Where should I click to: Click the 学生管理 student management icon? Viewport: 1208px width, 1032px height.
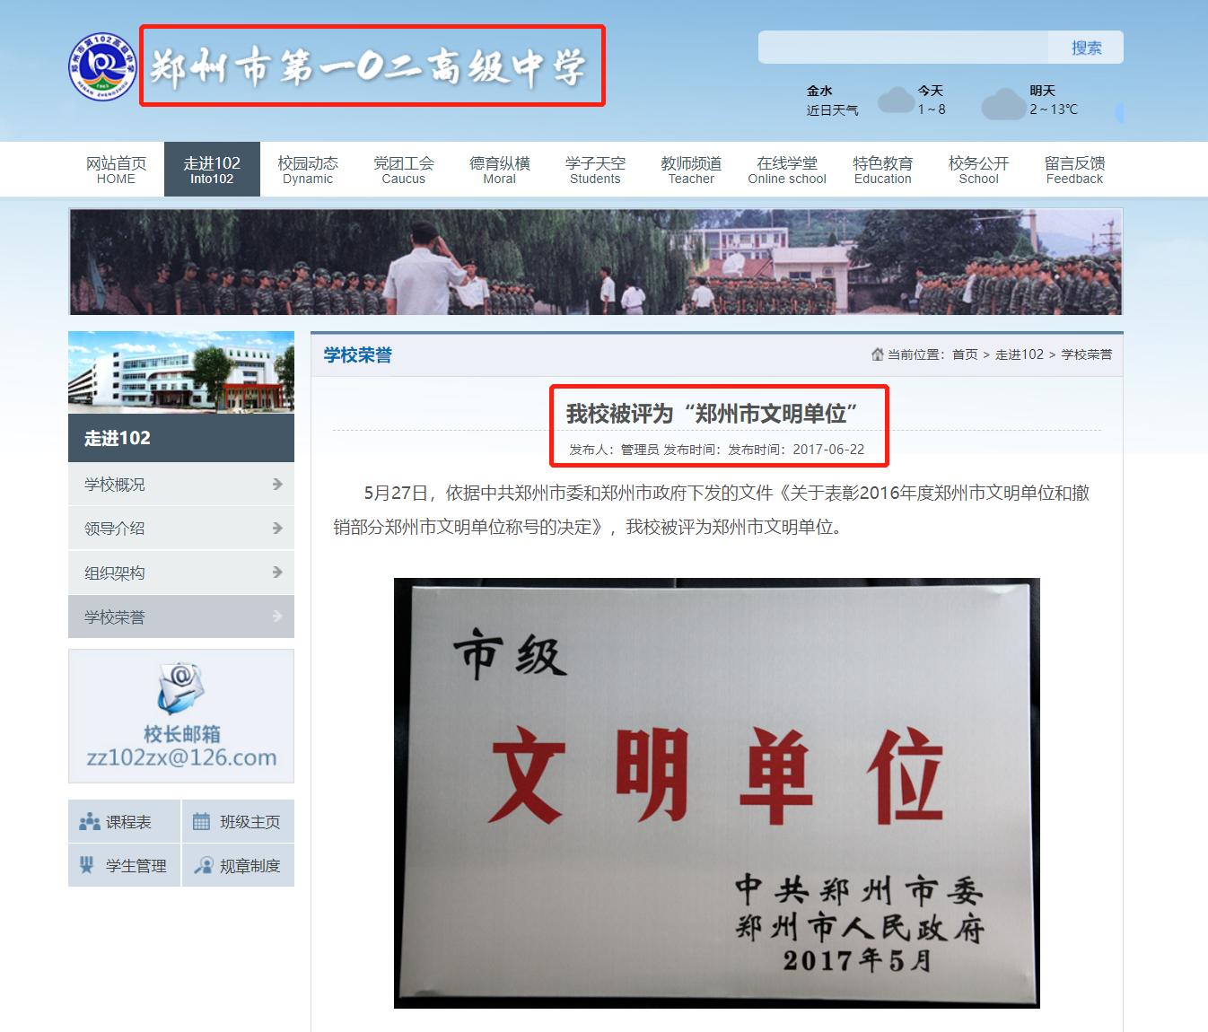point(87,865)
